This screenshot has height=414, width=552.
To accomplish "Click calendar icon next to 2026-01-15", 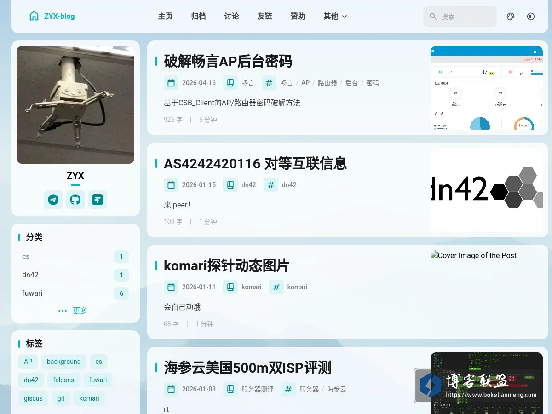I will [171, 185].
